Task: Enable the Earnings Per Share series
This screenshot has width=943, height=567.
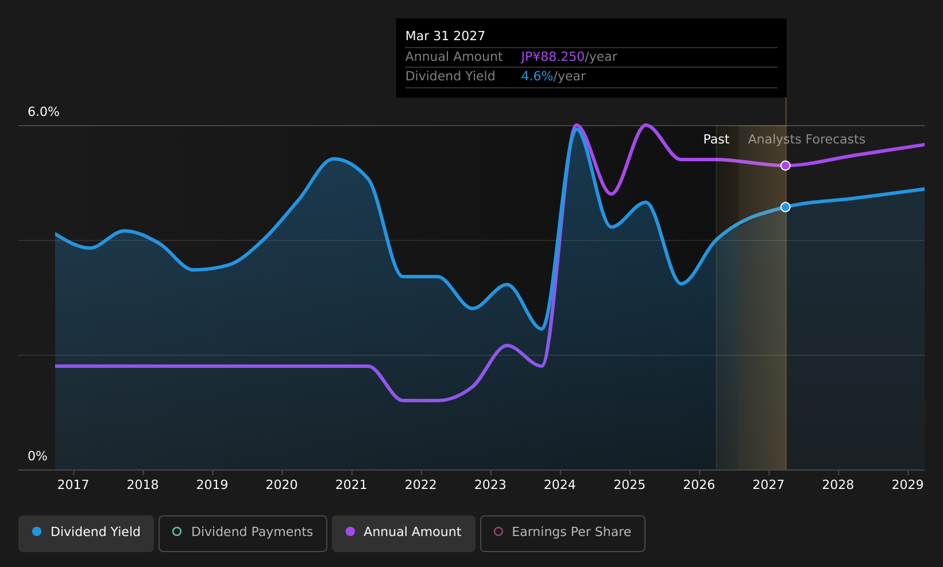Action: pos(563,533)
